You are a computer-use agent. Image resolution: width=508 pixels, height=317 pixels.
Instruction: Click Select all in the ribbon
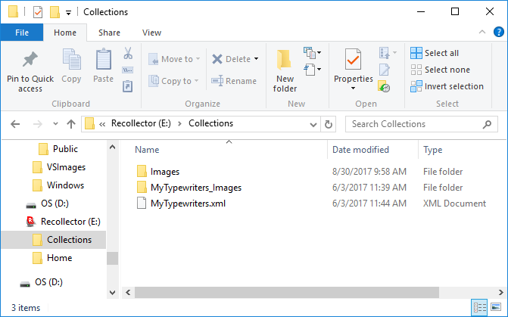(435, 53)
